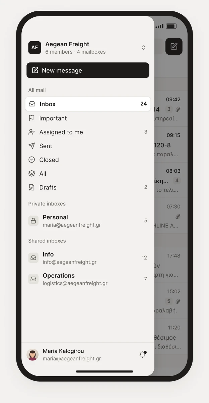209x403 pixels.
Task: Open the Drafts folder
Action: point(88,187)
